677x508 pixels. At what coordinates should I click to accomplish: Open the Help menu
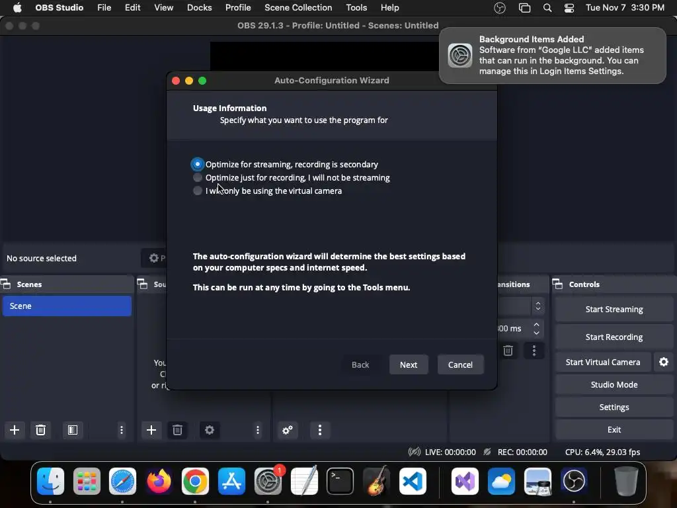[389, 8]
